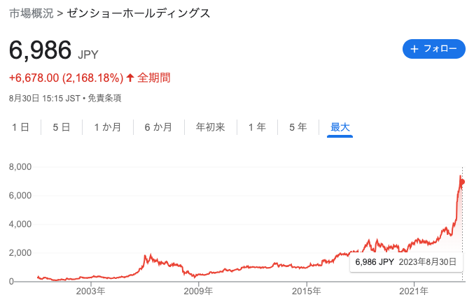This screenshot has height=302, width=474.
Task: Click the chart line peak near 2006
Action: 151,256
